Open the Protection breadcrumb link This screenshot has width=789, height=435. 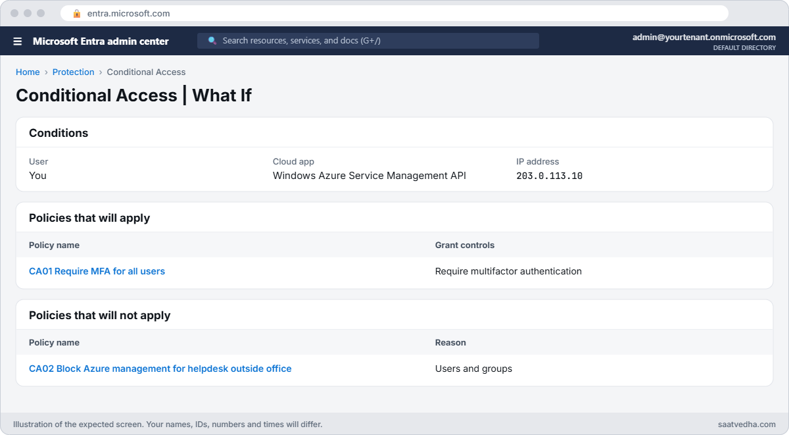pos(74,72)
